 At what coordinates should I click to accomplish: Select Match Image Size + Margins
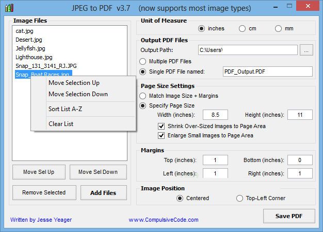tap(143, 96)
